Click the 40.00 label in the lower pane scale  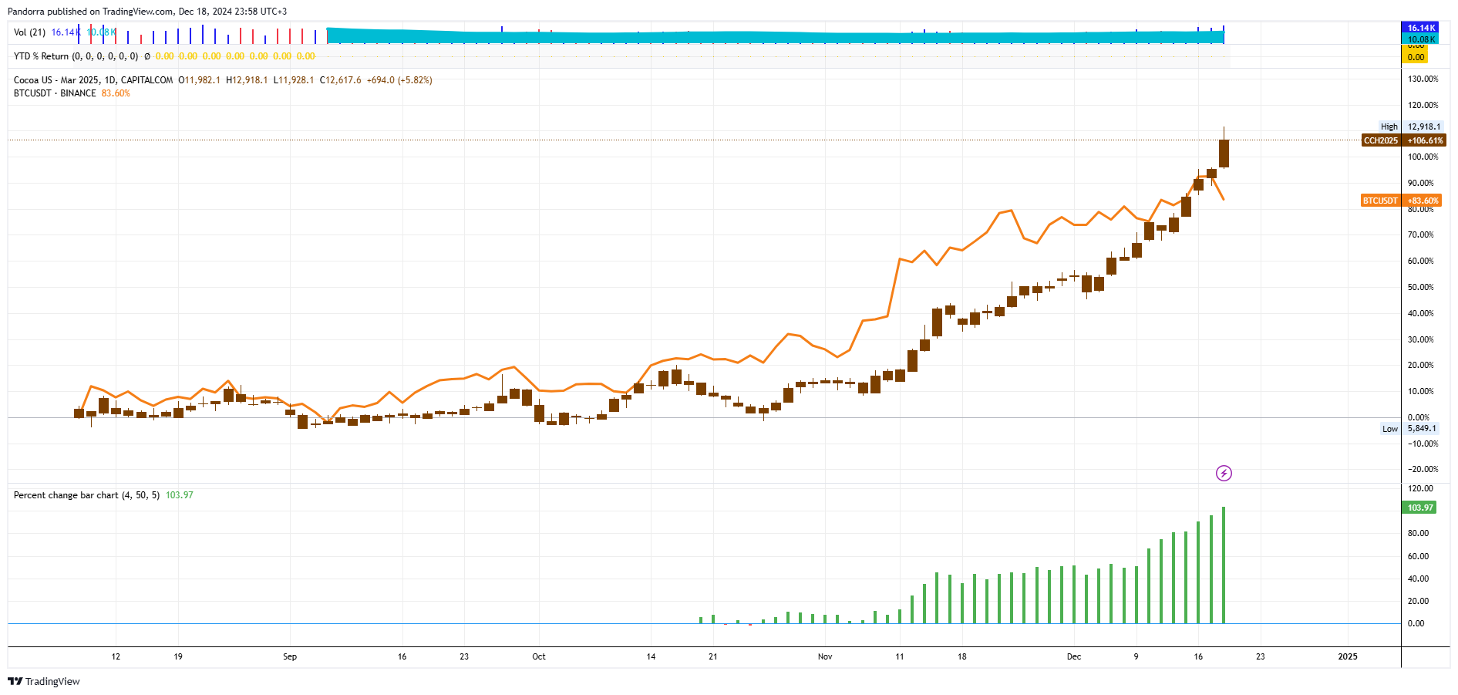click(1419, 579)
